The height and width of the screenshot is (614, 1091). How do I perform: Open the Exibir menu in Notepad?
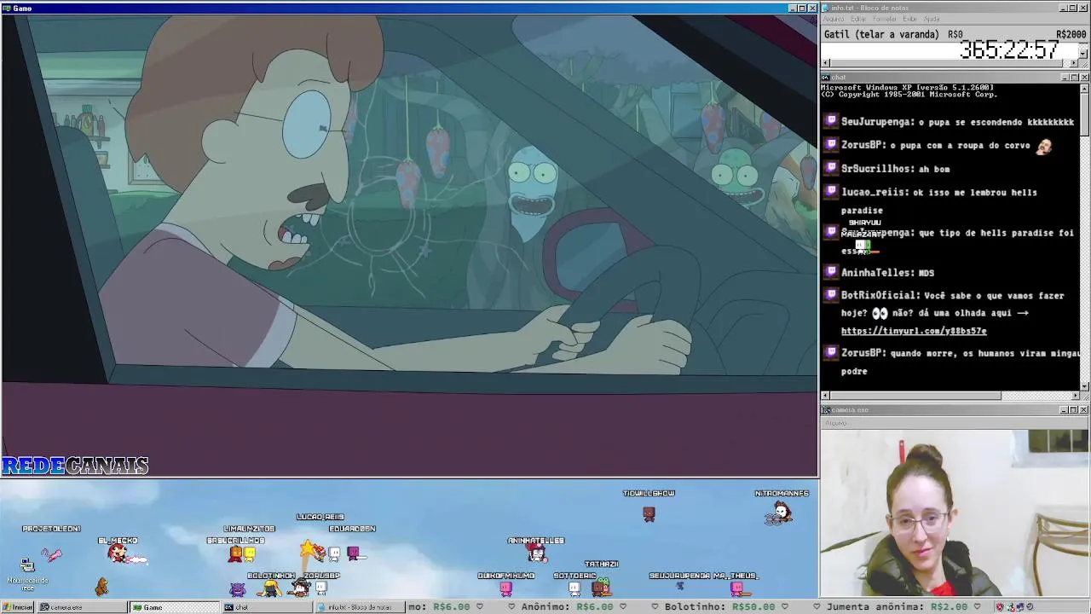[910, 19]
